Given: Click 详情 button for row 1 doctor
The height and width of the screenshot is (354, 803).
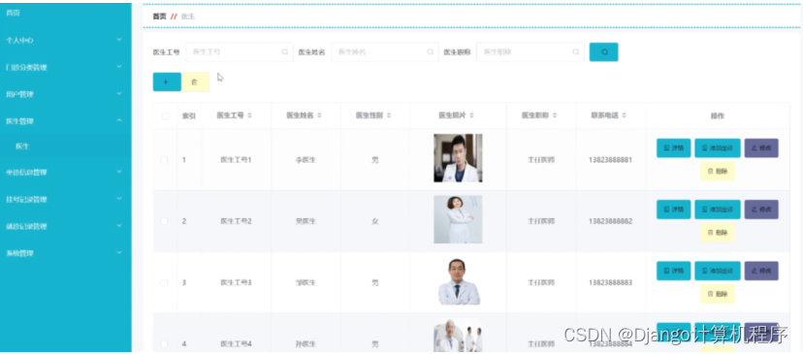Looking at the screenshot, I should point(673,148).
